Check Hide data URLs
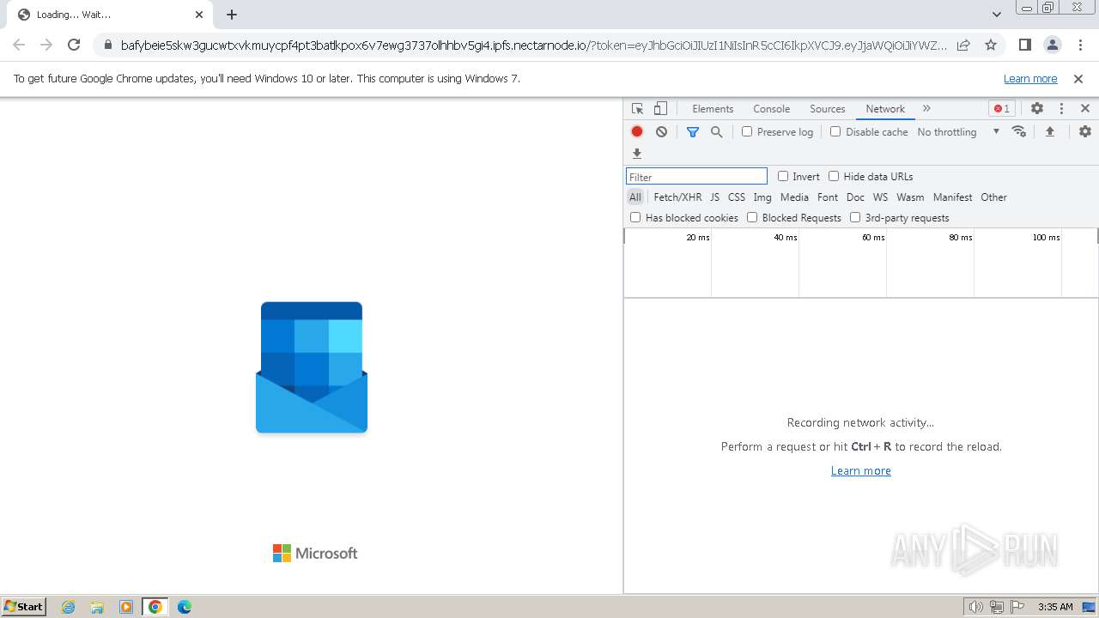 click(834, 176)
